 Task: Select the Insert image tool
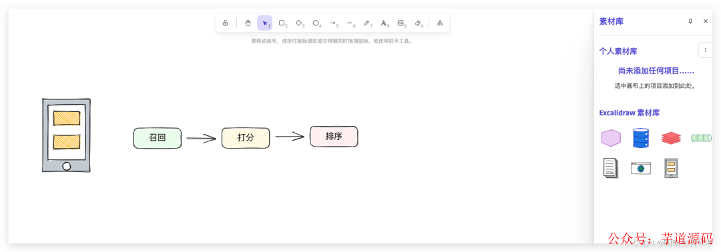point(401,23)
